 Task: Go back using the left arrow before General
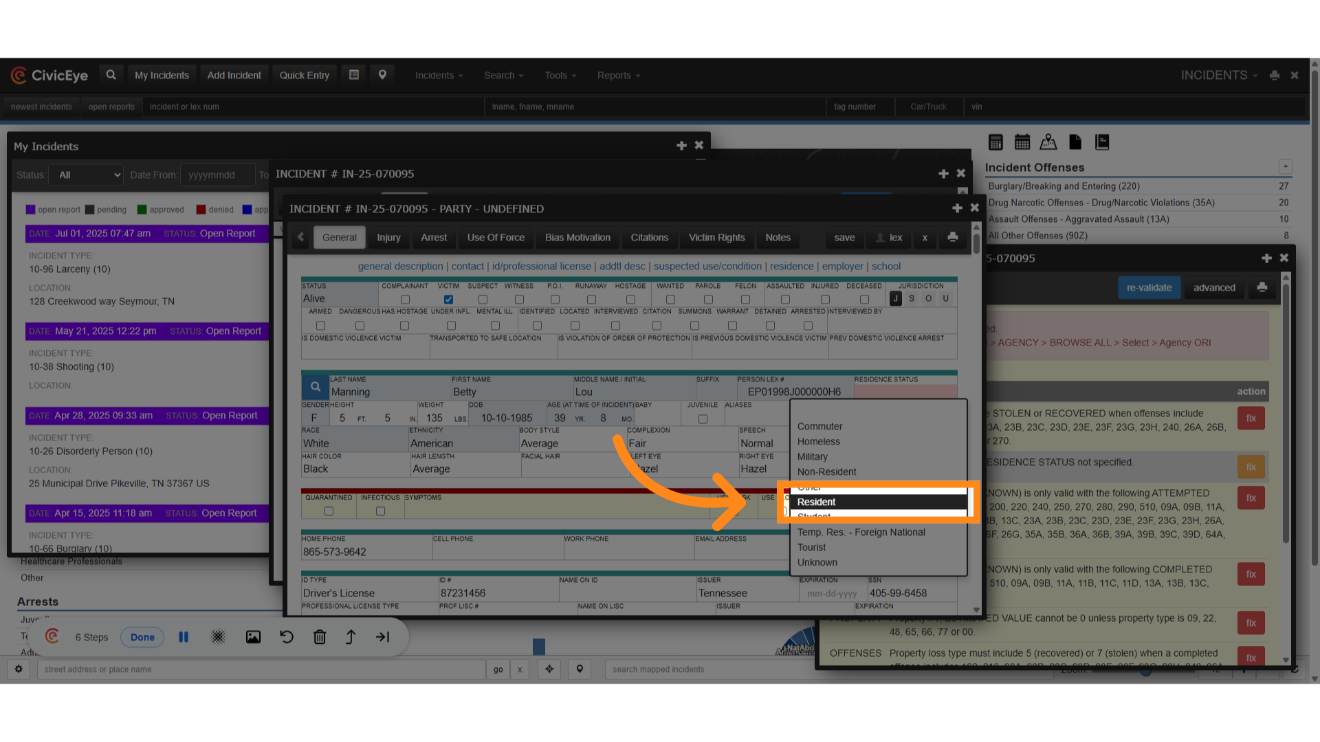(x=300, y=237)
